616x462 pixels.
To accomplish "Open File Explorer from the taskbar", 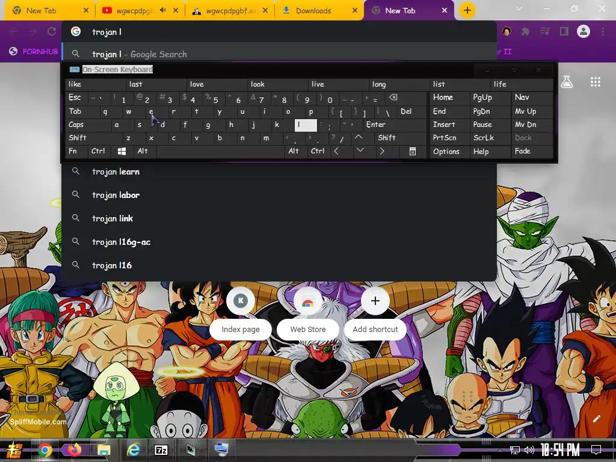I will point(103,450).
